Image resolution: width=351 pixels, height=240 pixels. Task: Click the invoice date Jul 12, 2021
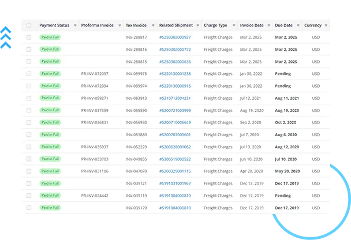pos(251,98)
